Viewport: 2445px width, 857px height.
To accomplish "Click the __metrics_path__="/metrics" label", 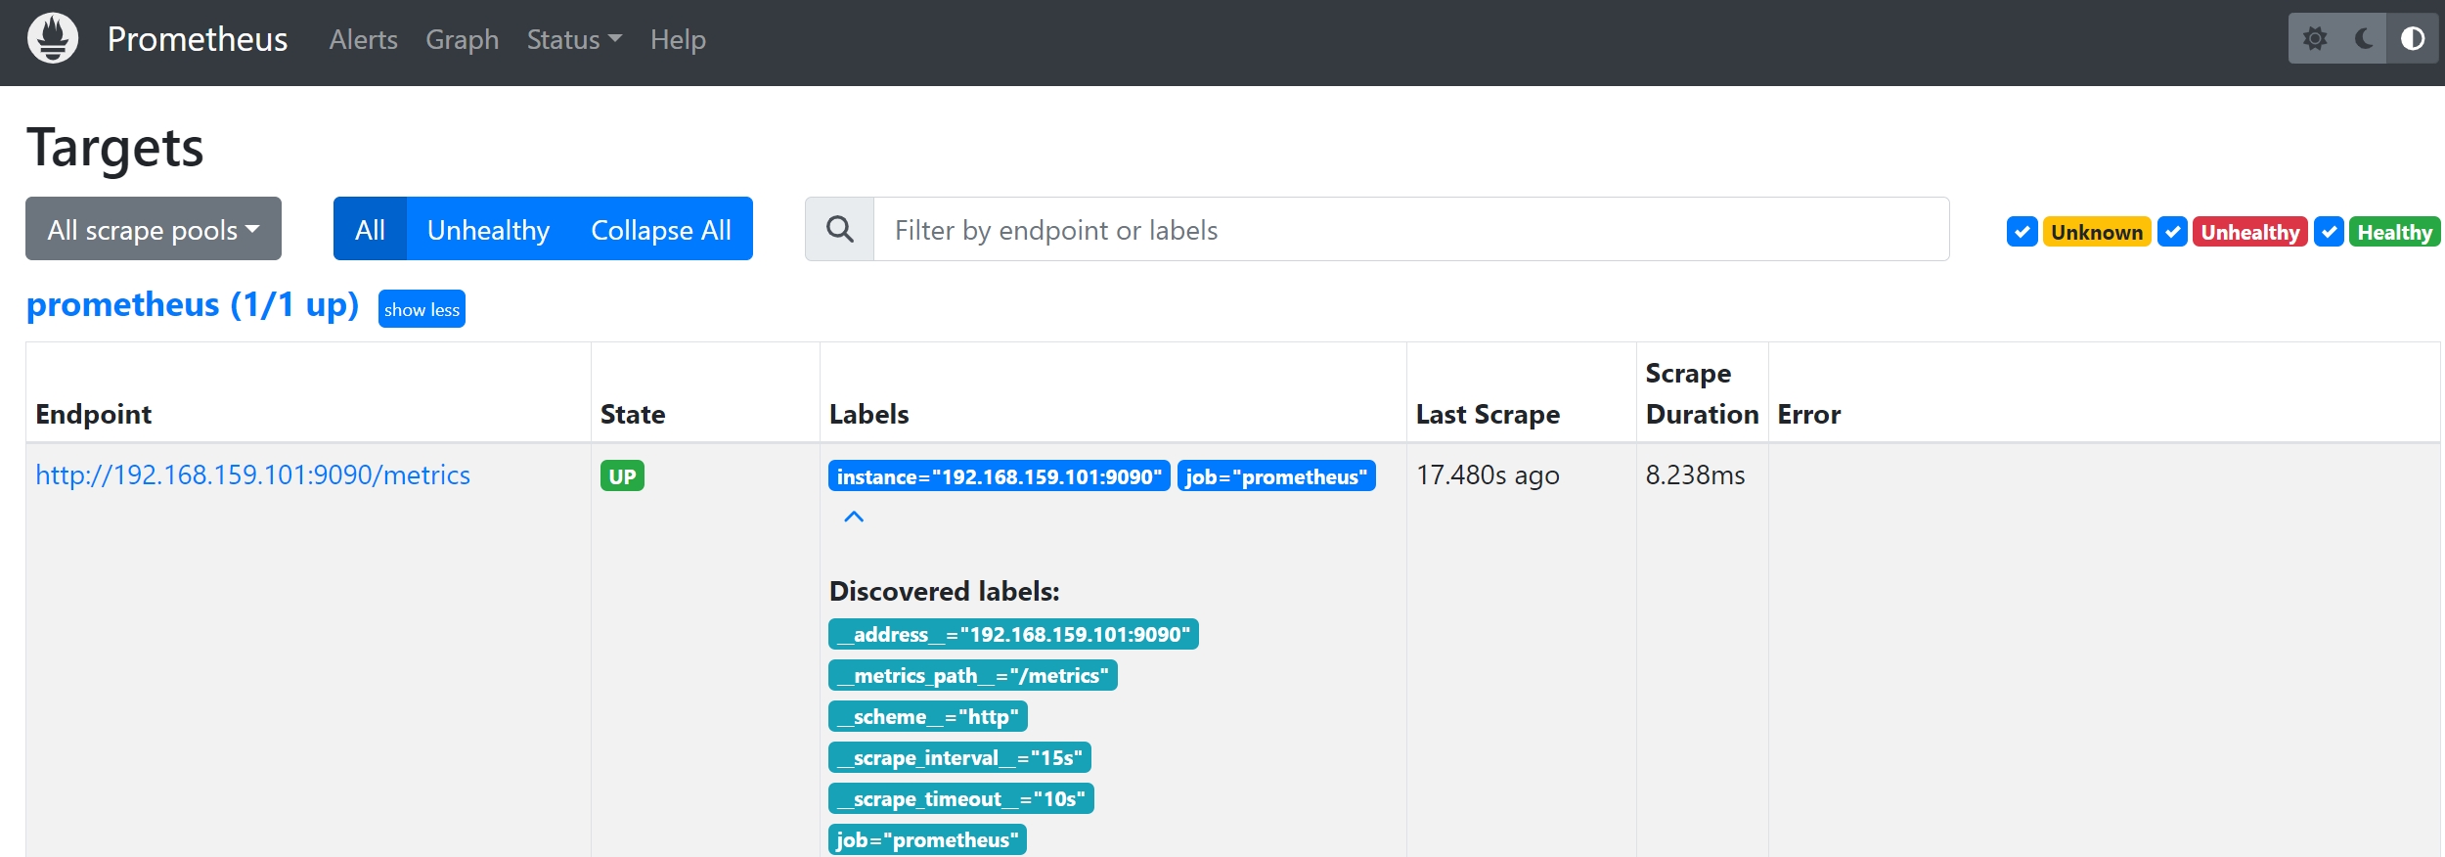I will (x=972, y=675).
